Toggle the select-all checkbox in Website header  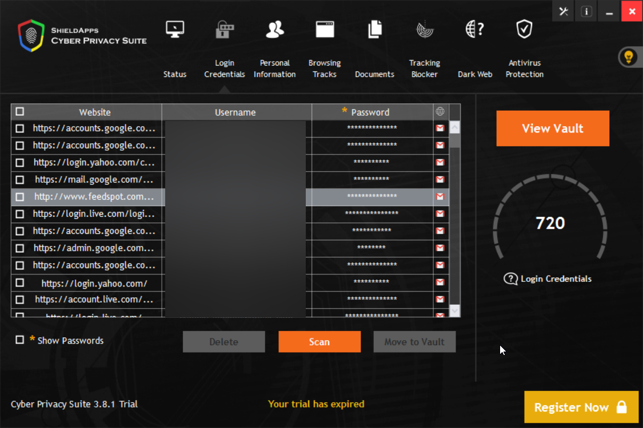click(x=19, y=111)
